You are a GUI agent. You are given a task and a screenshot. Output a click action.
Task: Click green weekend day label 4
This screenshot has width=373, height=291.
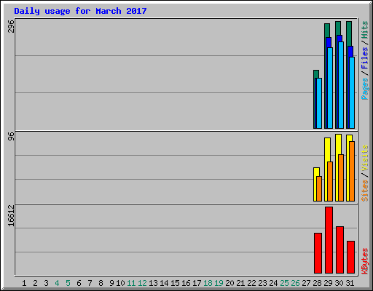pos(57,283)
